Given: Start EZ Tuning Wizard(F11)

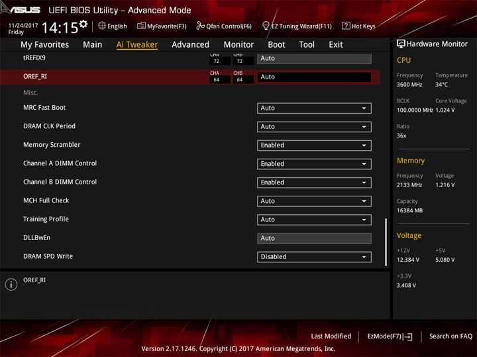Looking at the screenshot, I should coord(297,26).
